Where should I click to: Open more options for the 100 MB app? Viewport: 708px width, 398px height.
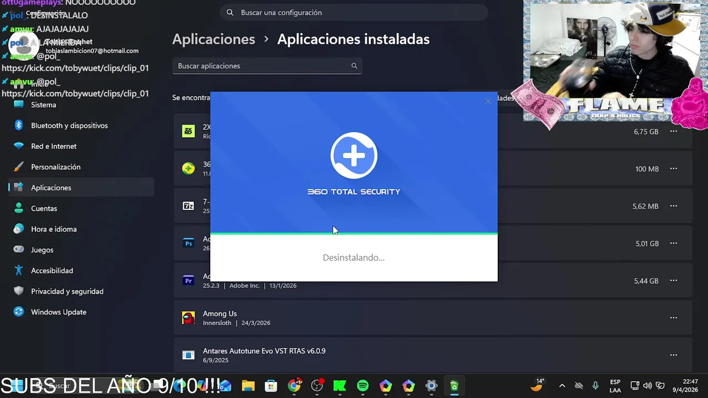pos(673,169)
